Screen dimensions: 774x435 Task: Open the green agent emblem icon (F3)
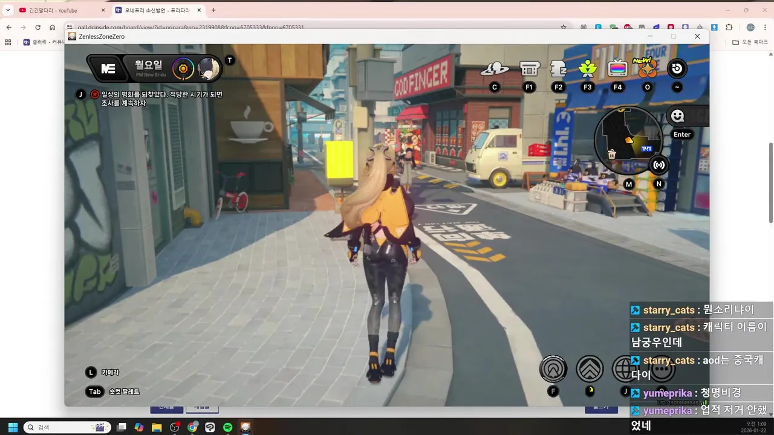[x=588, y=69]
